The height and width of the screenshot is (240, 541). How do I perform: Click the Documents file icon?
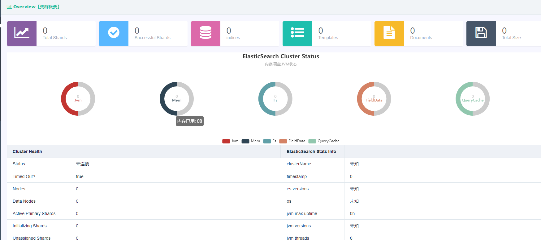click(389, 32)
